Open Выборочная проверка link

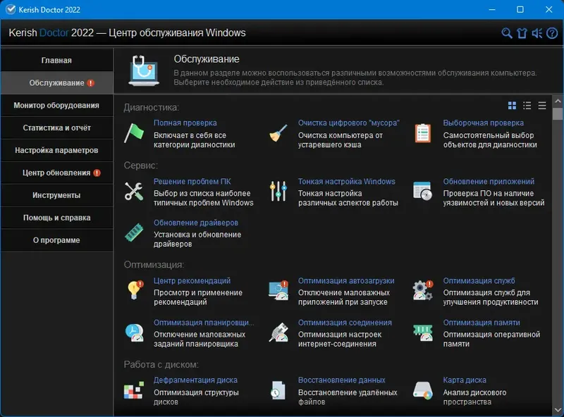tap(483, 123)
